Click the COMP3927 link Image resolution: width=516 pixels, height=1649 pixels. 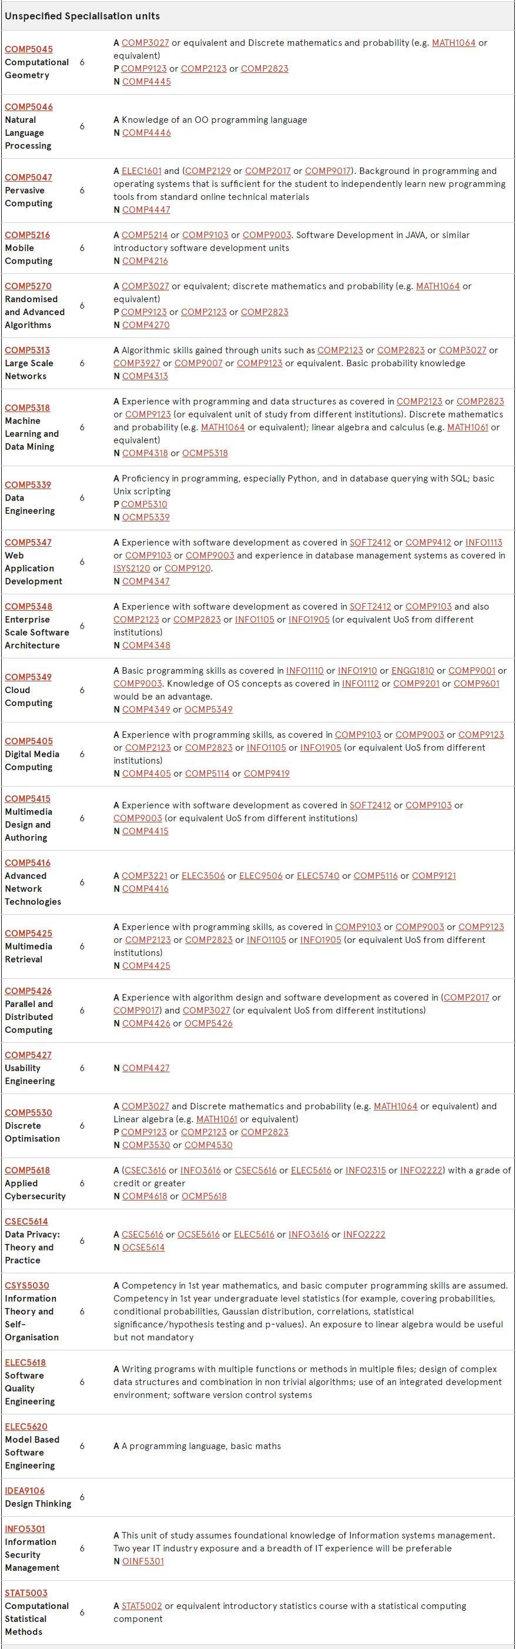coord(136,363)
